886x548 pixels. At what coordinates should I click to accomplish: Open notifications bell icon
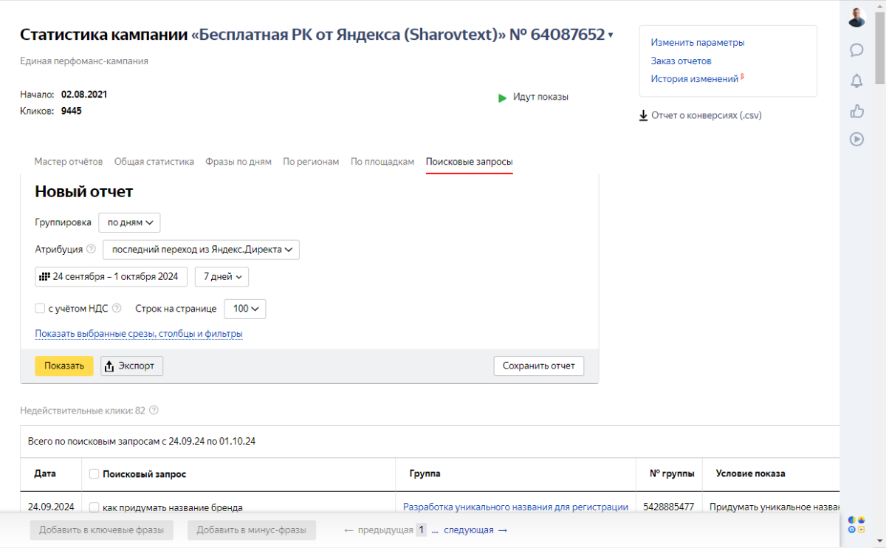click(856, 81)
